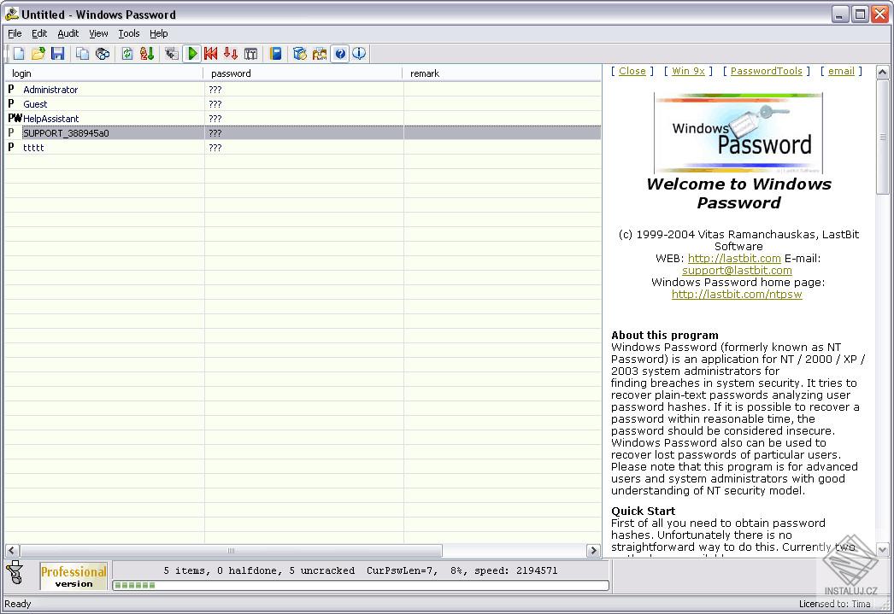Screen dimensions: 894x614
Task: Click the Ready status bar text
Action: click(x=18, y=604)
